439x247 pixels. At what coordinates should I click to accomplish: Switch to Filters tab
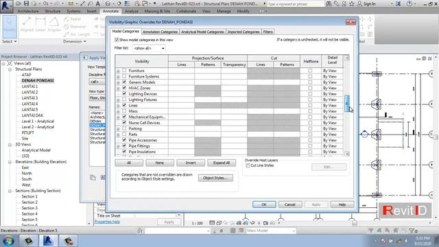point(268,32)
